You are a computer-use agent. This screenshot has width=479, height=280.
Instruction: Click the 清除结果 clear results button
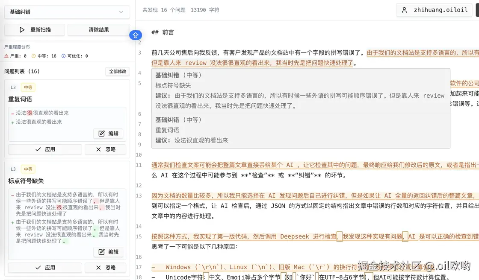(99, 30)
